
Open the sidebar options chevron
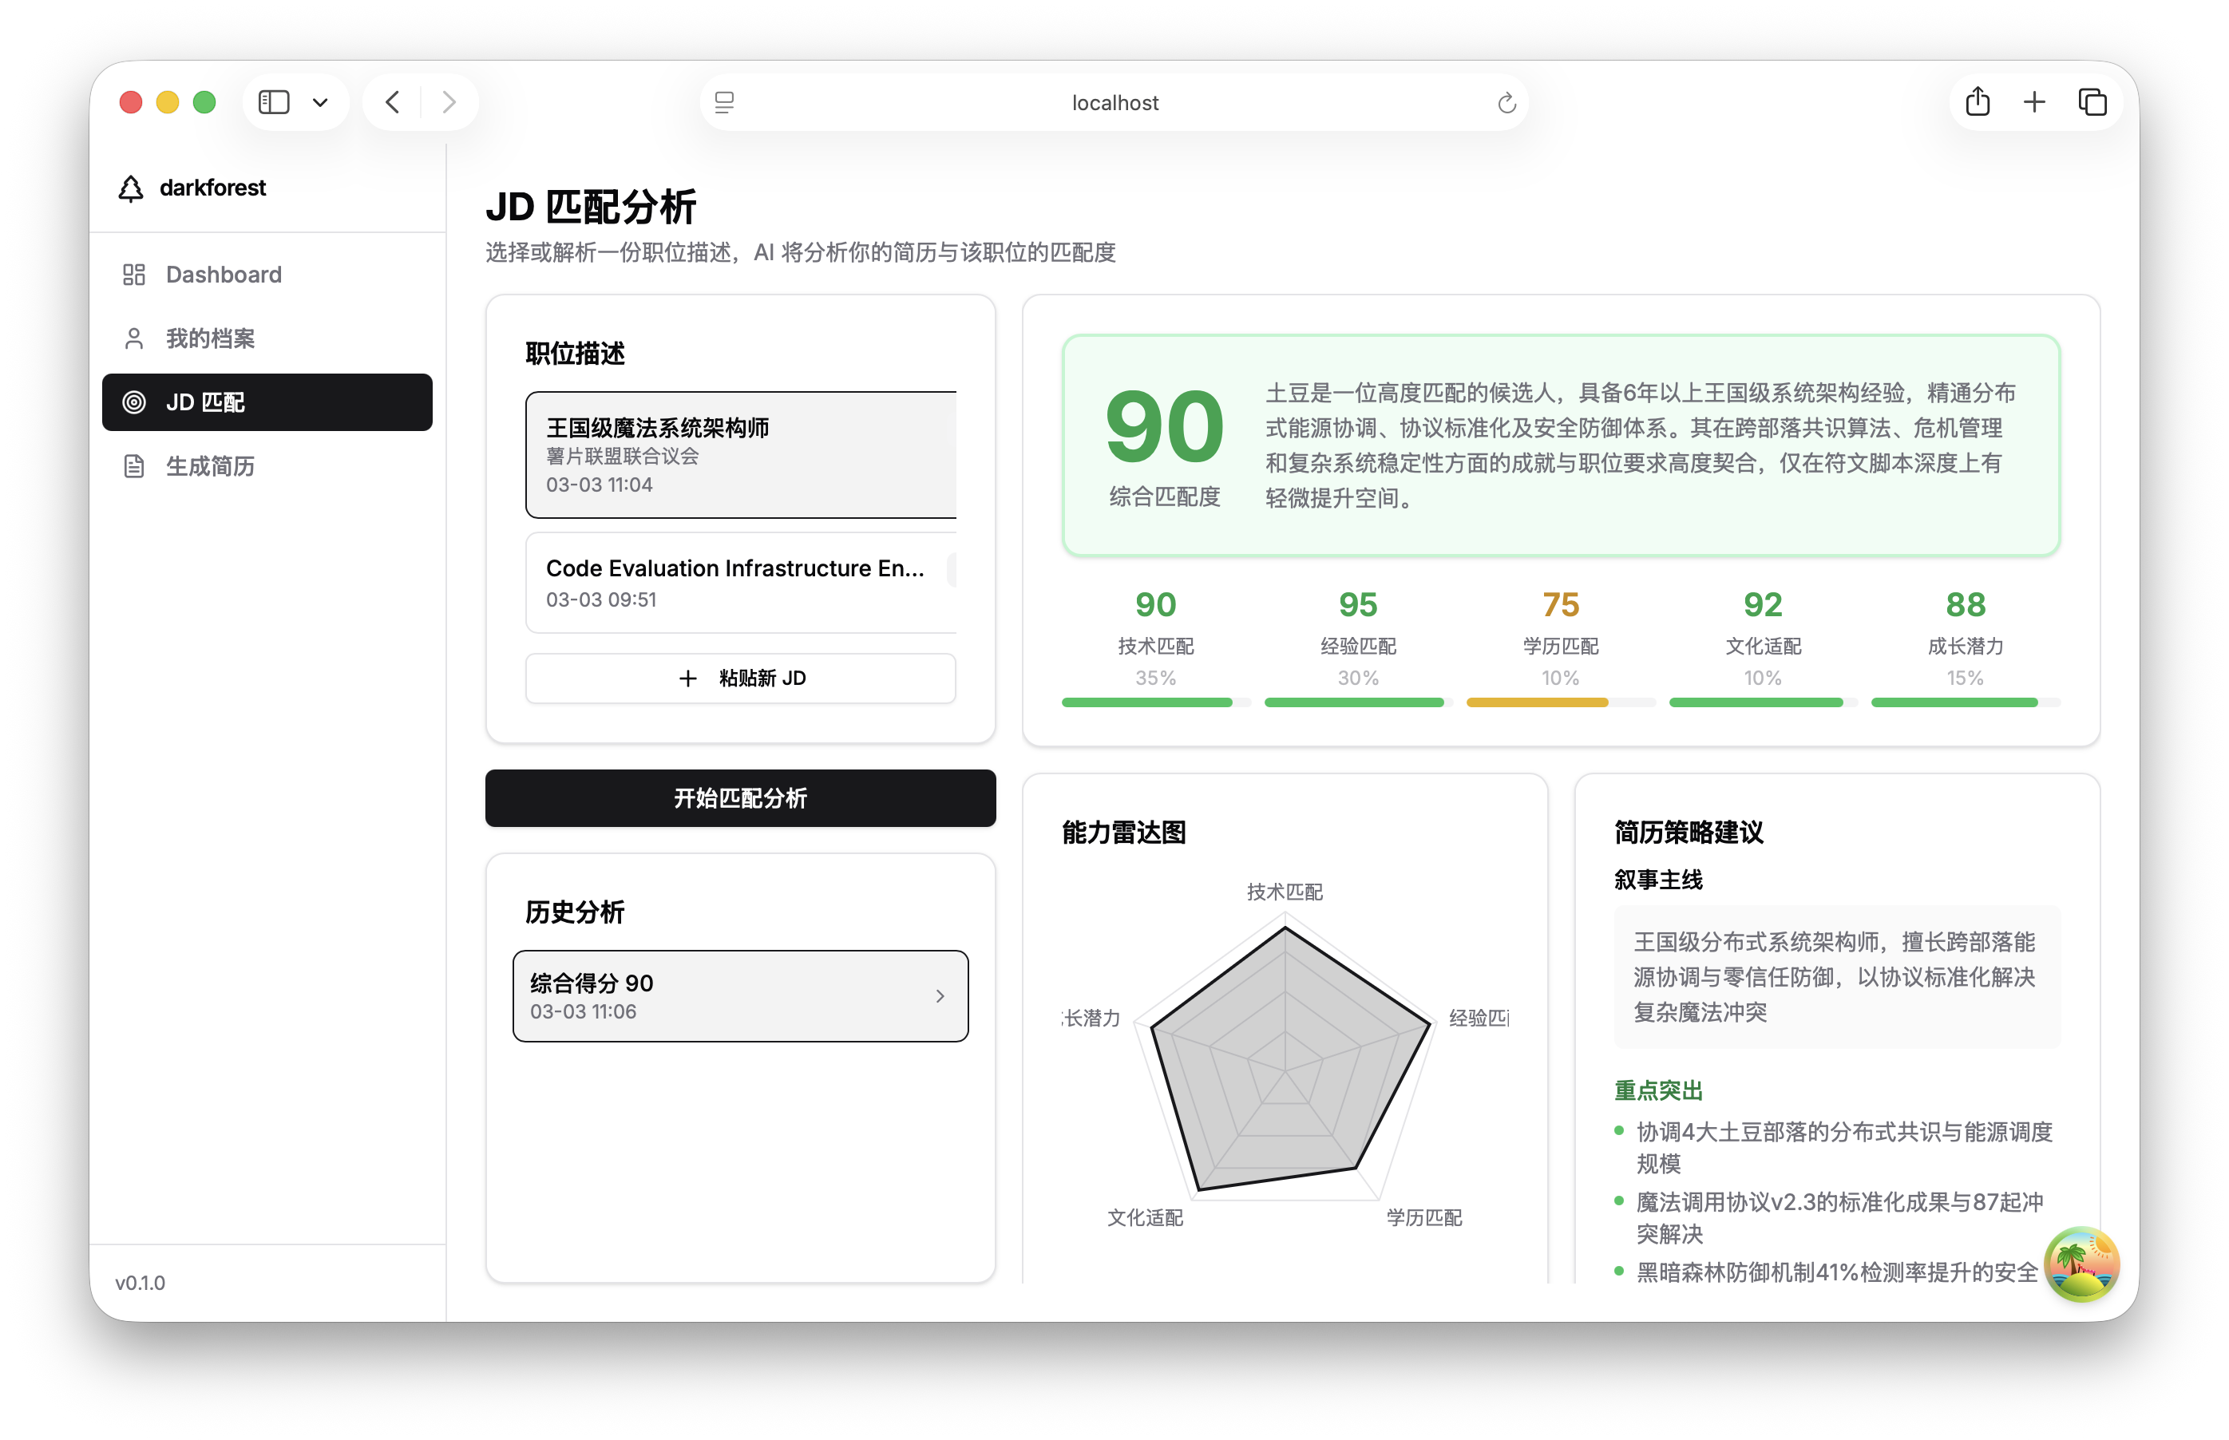pos(320,102)
